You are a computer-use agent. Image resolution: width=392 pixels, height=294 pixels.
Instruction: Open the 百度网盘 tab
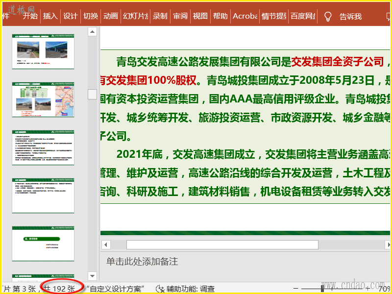coord(303,16)
